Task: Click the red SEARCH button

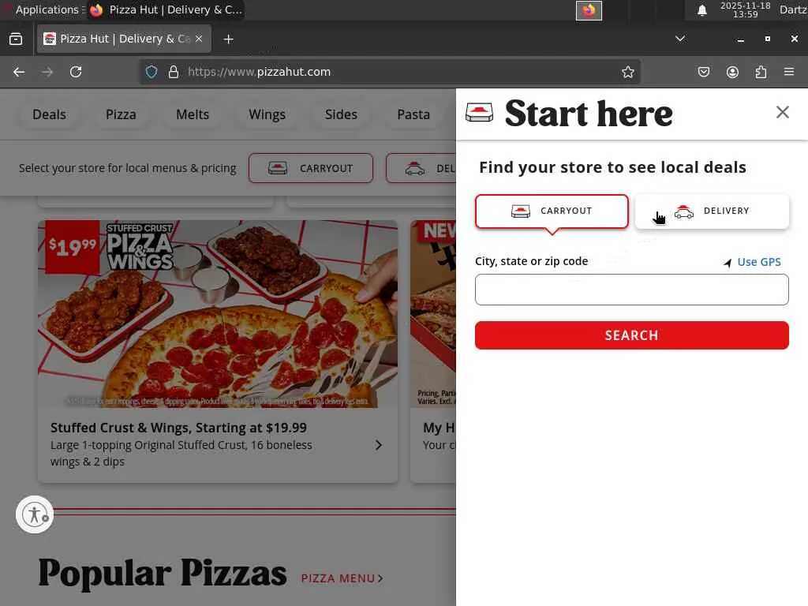Action: [x=632, y=335]
